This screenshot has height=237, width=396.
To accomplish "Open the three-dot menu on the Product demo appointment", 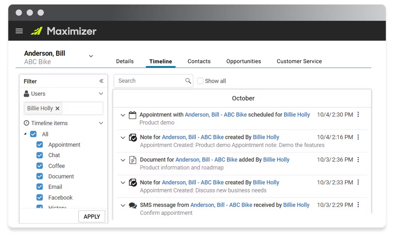I will (358, 114).
